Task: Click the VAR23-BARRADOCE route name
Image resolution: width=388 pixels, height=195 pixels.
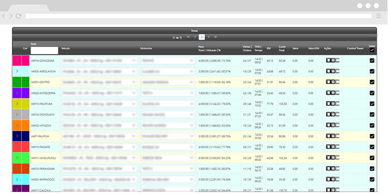Action: (43, 179)
